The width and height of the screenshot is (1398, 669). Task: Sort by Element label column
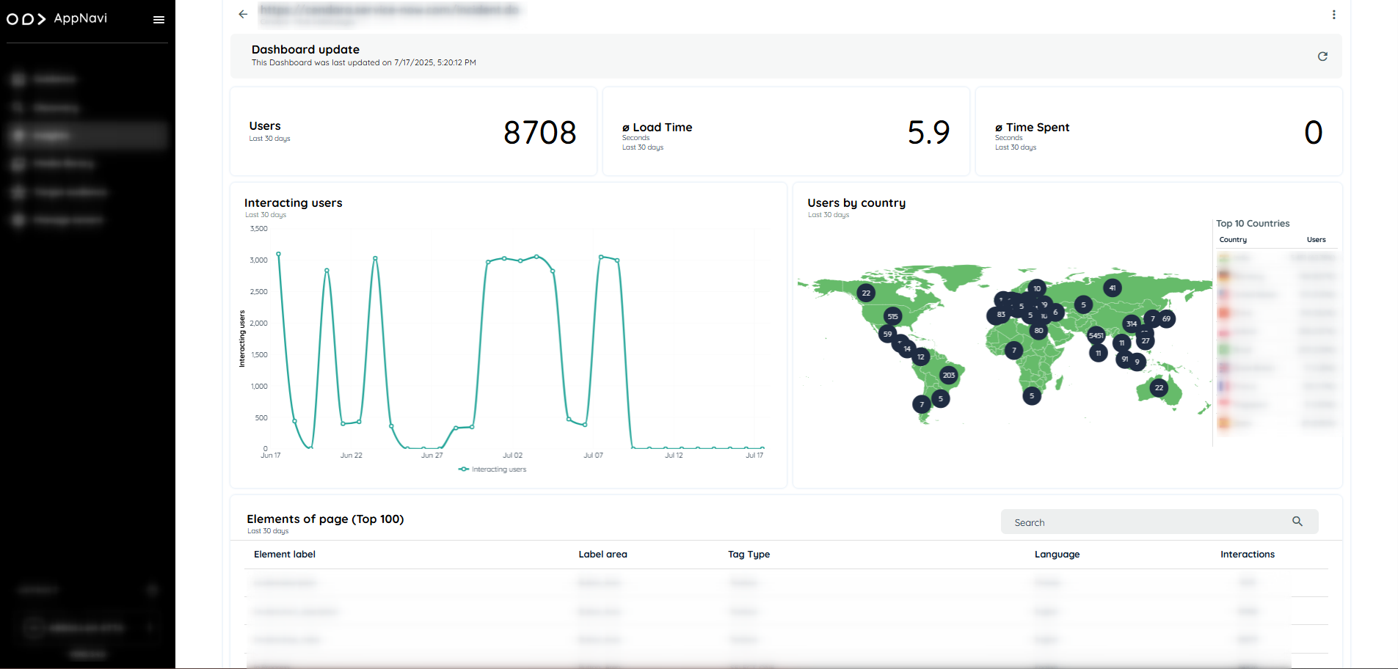(x=285, y=555)
